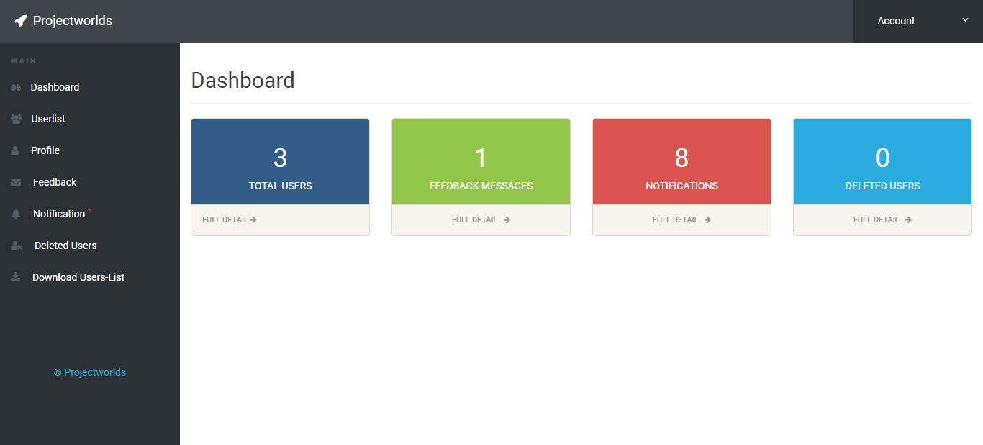Click the arrow icon under Notifications card

click(x=707, y=220)
